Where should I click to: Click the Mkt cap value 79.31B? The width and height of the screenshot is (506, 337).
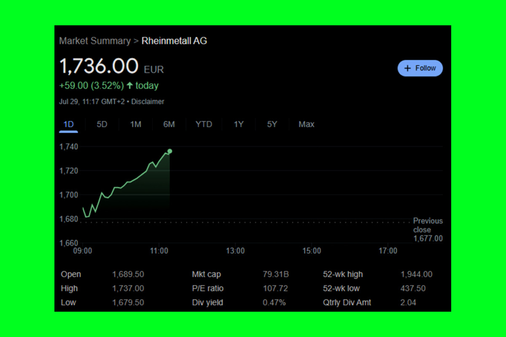(x=276, y=274)
